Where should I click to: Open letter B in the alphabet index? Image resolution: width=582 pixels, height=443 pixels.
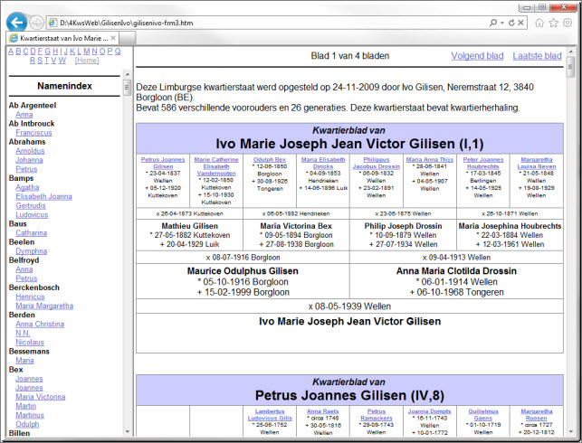pos(20,52)
